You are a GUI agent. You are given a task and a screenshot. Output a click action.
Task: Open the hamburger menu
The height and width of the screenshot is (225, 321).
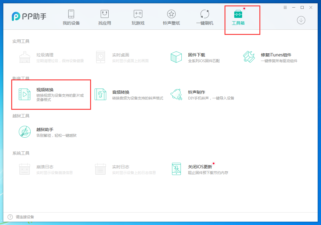click(x=285, y=7)
